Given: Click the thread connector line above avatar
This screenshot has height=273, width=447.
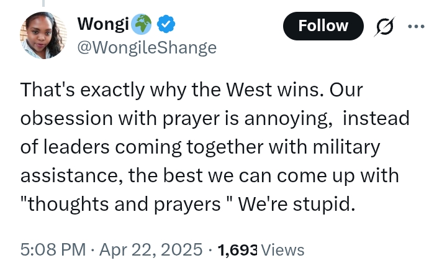Looking at the screenshot, I should tap(43, 3).
